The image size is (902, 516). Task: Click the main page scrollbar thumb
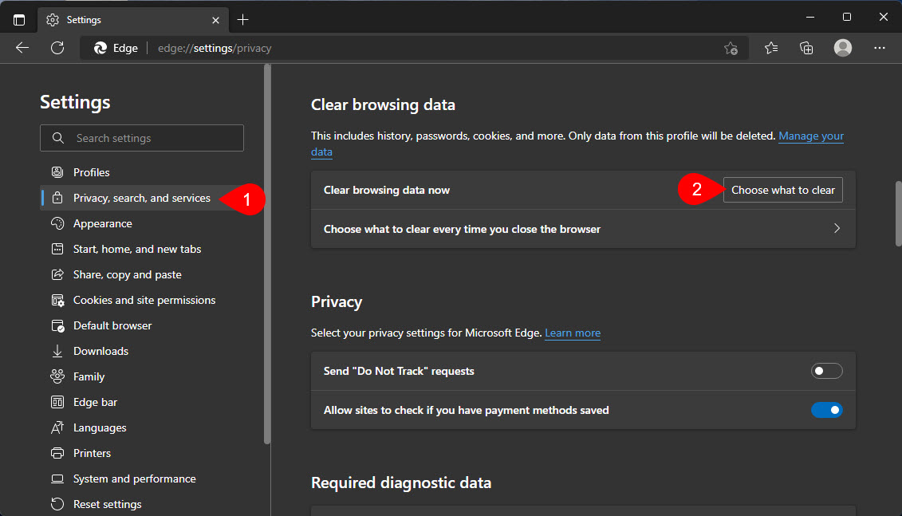tap(898, 214)
